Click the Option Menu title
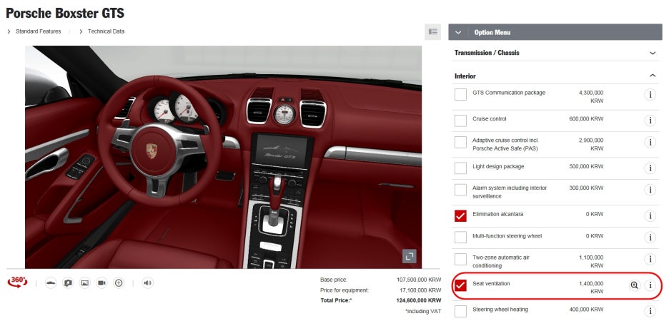This screenshot has height=321, width=669. click(x=492, y=32)
